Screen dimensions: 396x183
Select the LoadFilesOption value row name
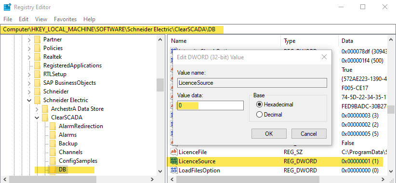(199, 170)
